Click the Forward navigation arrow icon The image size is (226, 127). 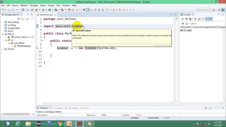point(130,10)
